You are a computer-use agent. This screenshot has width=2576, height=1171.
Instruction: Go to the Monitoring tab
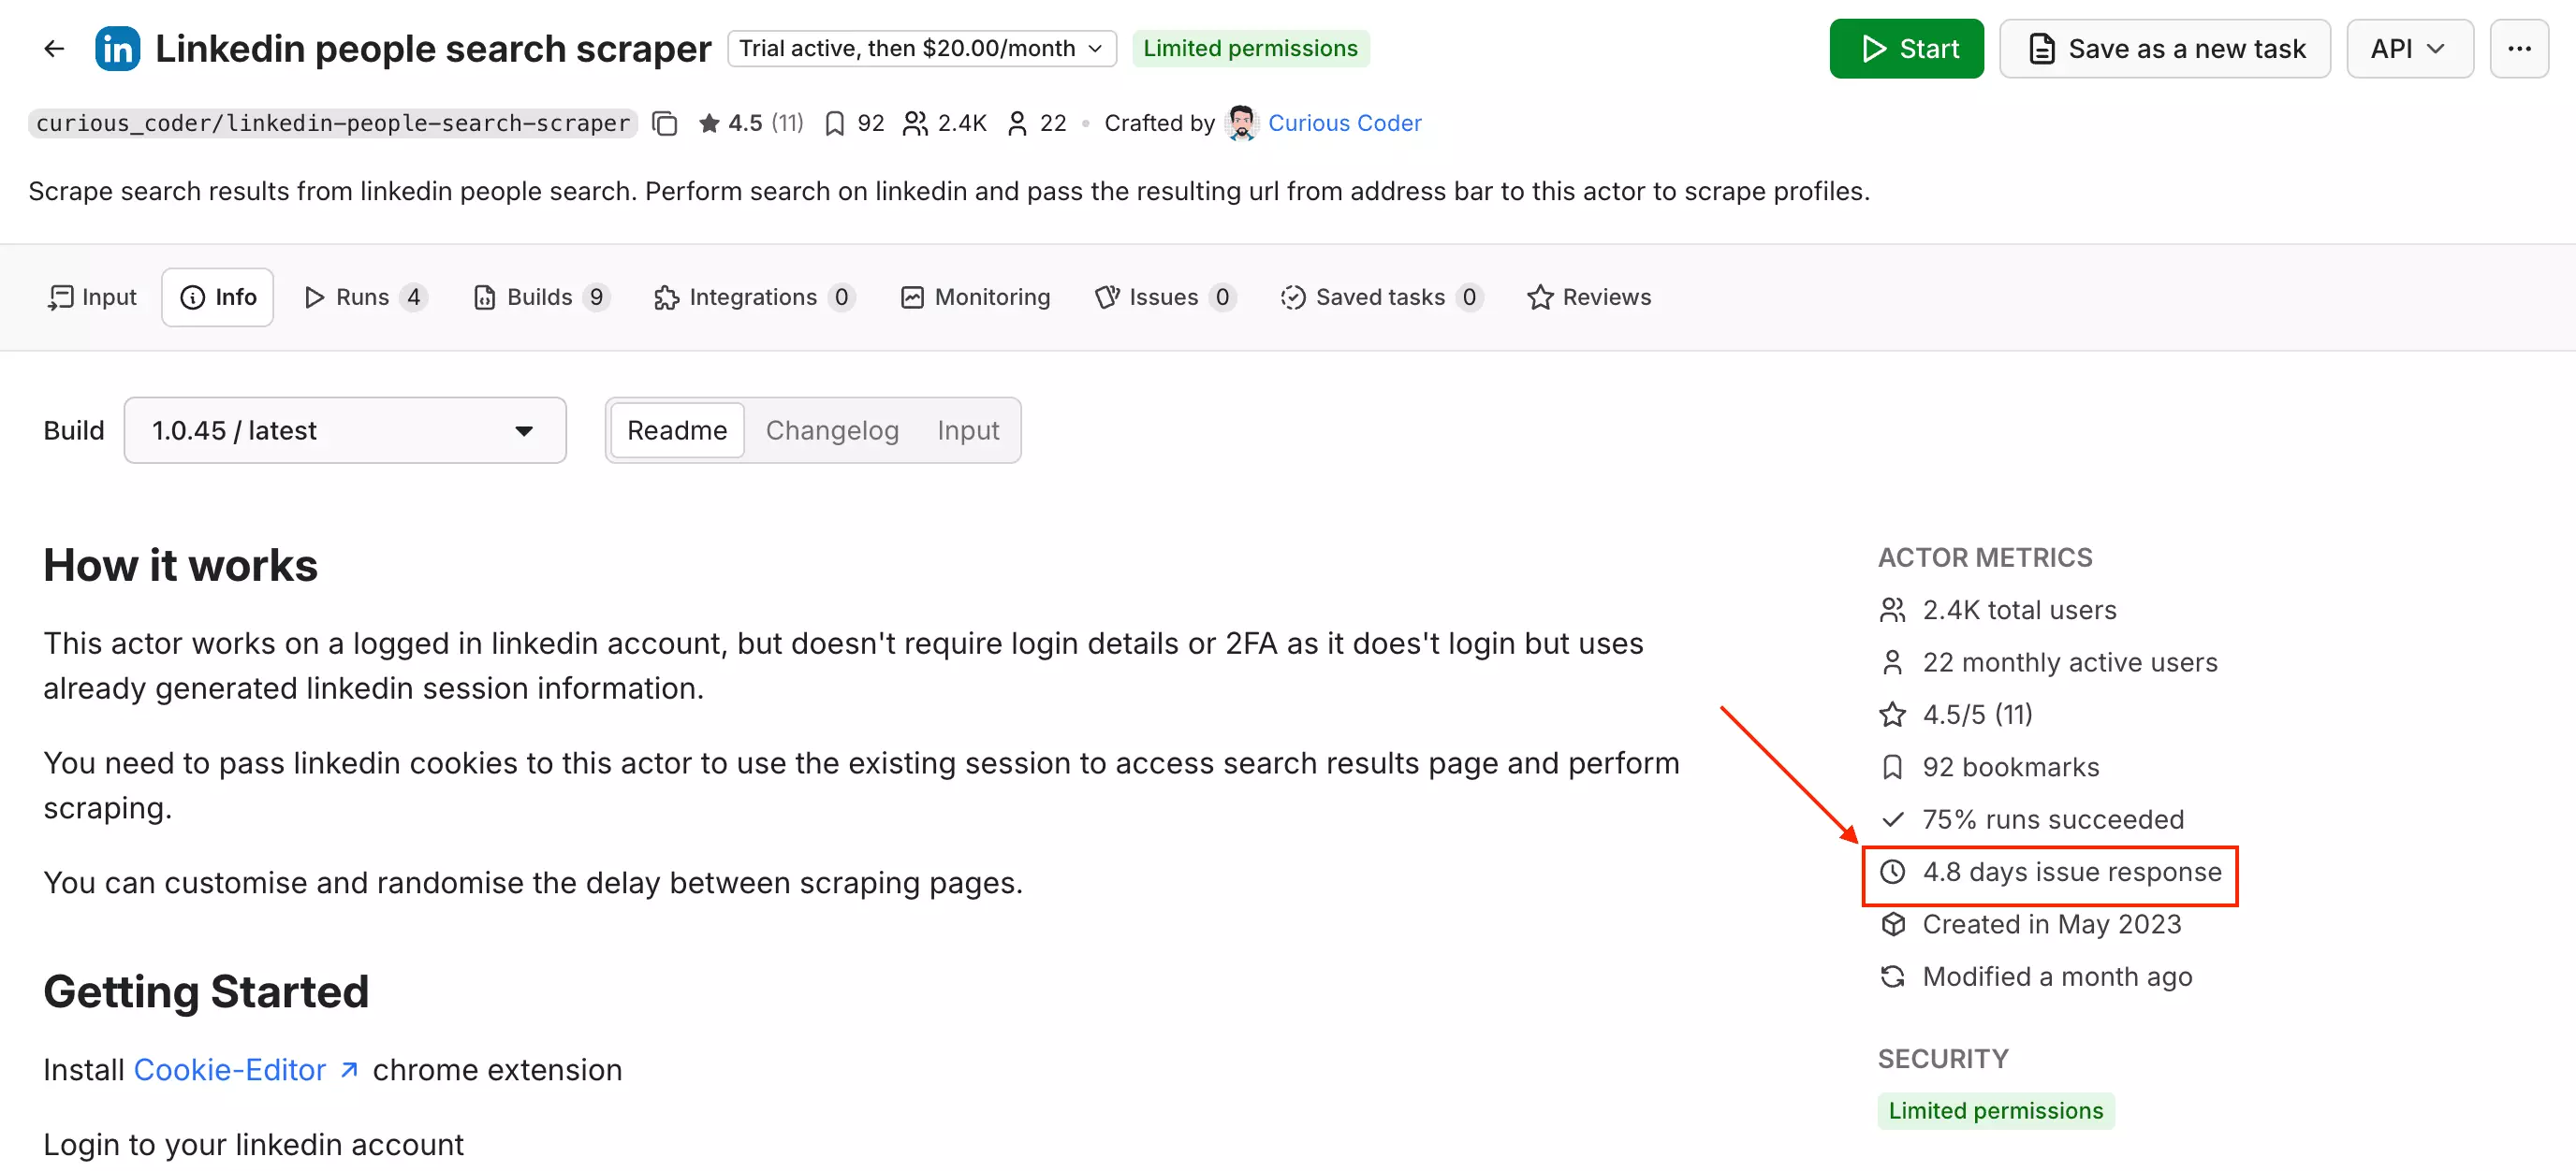click(x=975, y=296)
